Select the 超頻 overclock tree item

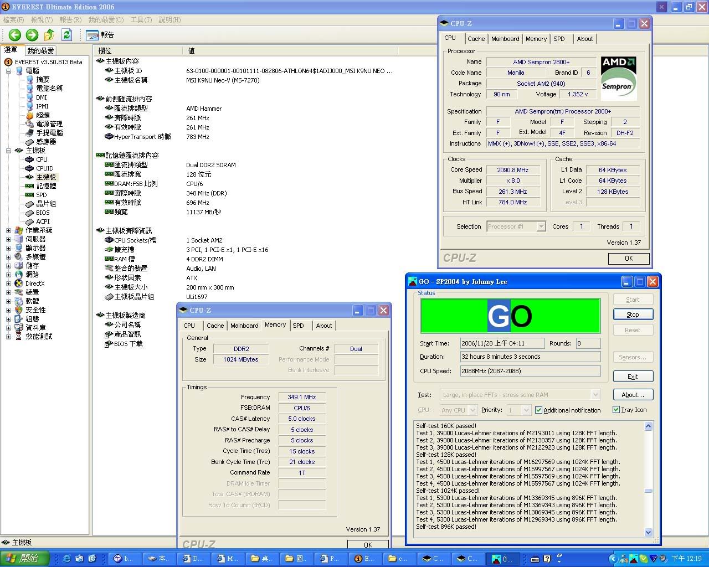(43, 115)
